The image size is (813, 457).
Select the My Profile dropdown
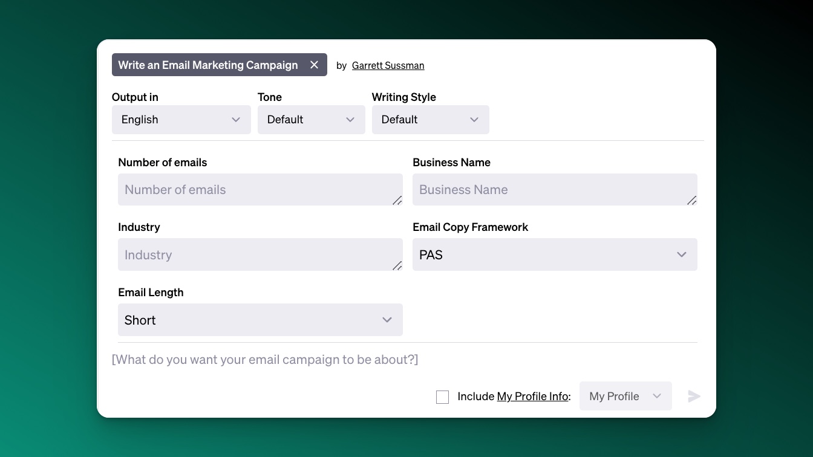click(x=625, y=396)
